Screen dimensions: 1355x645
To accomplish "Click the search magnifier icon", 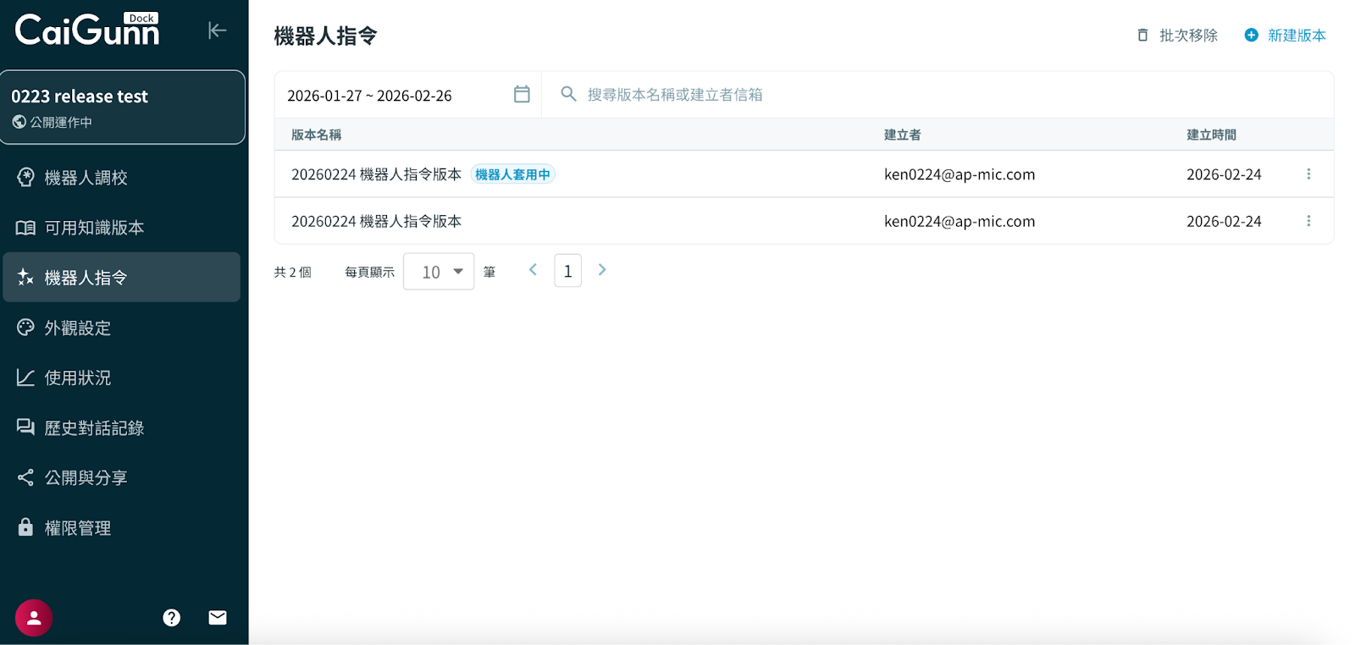I will click(x=568, y=94).
